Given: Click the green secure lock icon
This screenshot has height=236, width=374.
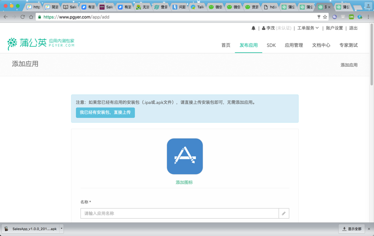Looking at the screenshot, I should [x=40, y=17].
